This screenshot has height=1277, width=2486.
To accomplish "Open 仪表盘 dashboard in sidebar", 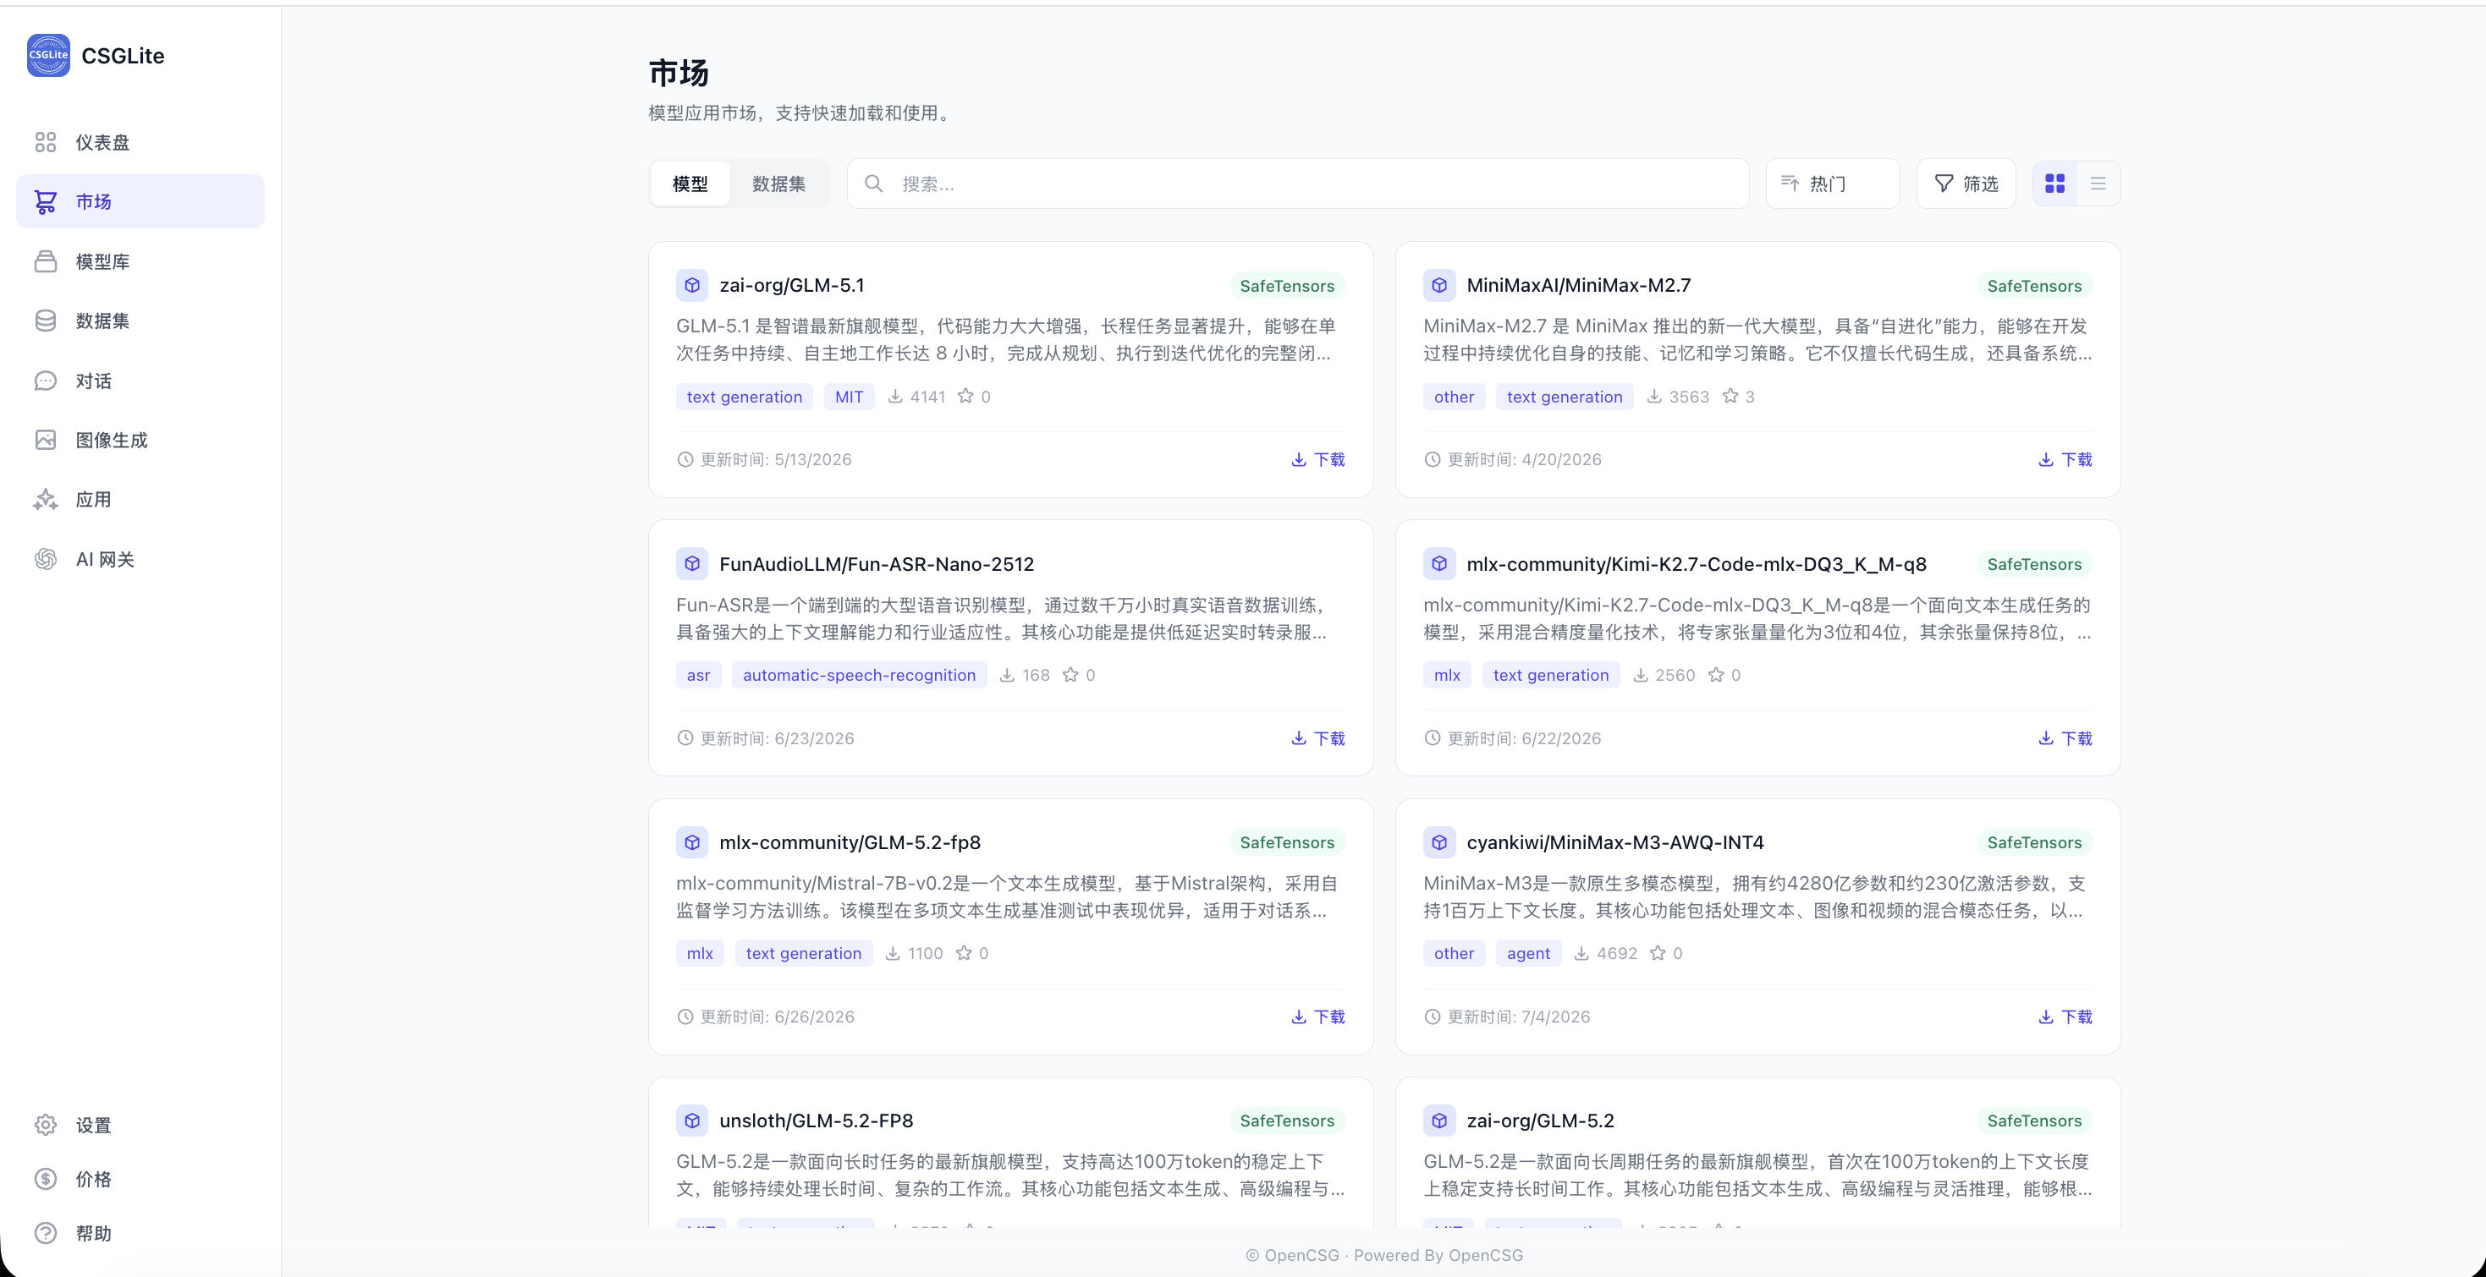I will point(140,143).
